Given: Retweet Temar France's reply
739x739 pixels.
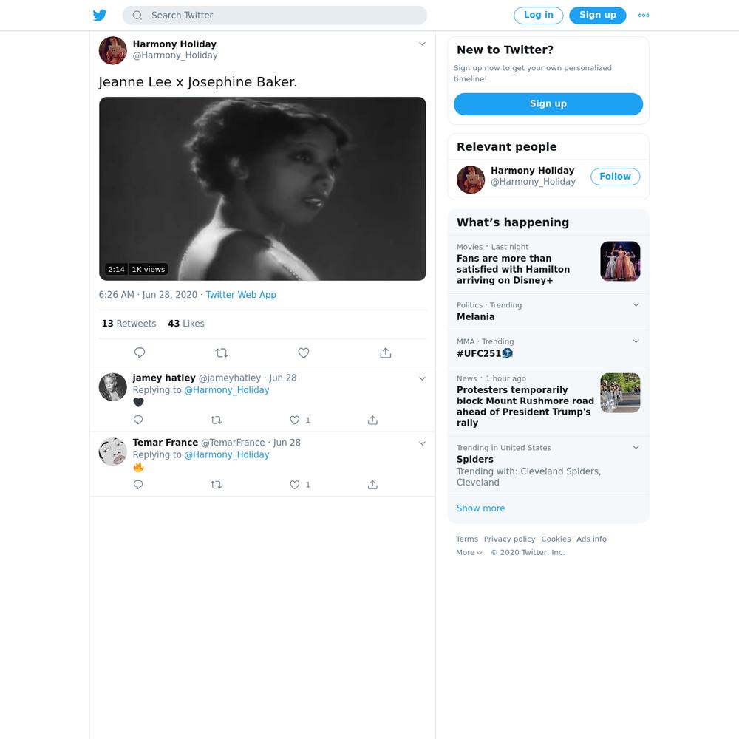Looking at the screenshot, I should pos(216,485).
